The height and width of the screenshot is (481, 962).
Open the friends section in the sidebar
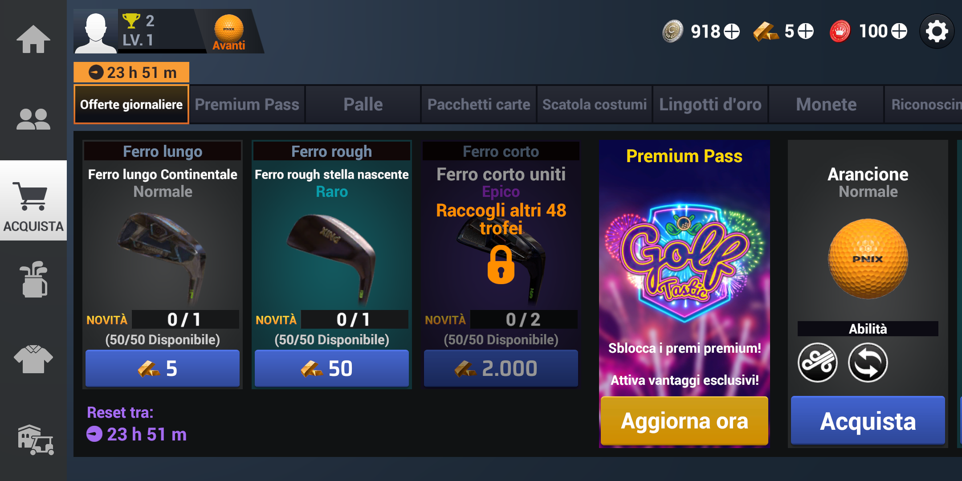pos(33,119)
